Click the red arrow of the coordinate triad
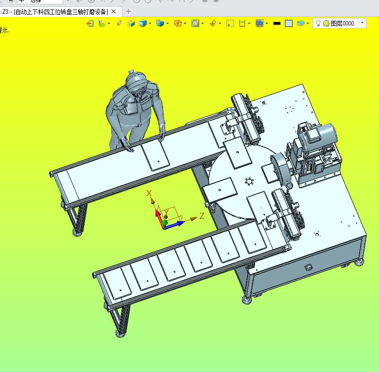The width and height of the screenshot is (379, 372). pos(159,218)
